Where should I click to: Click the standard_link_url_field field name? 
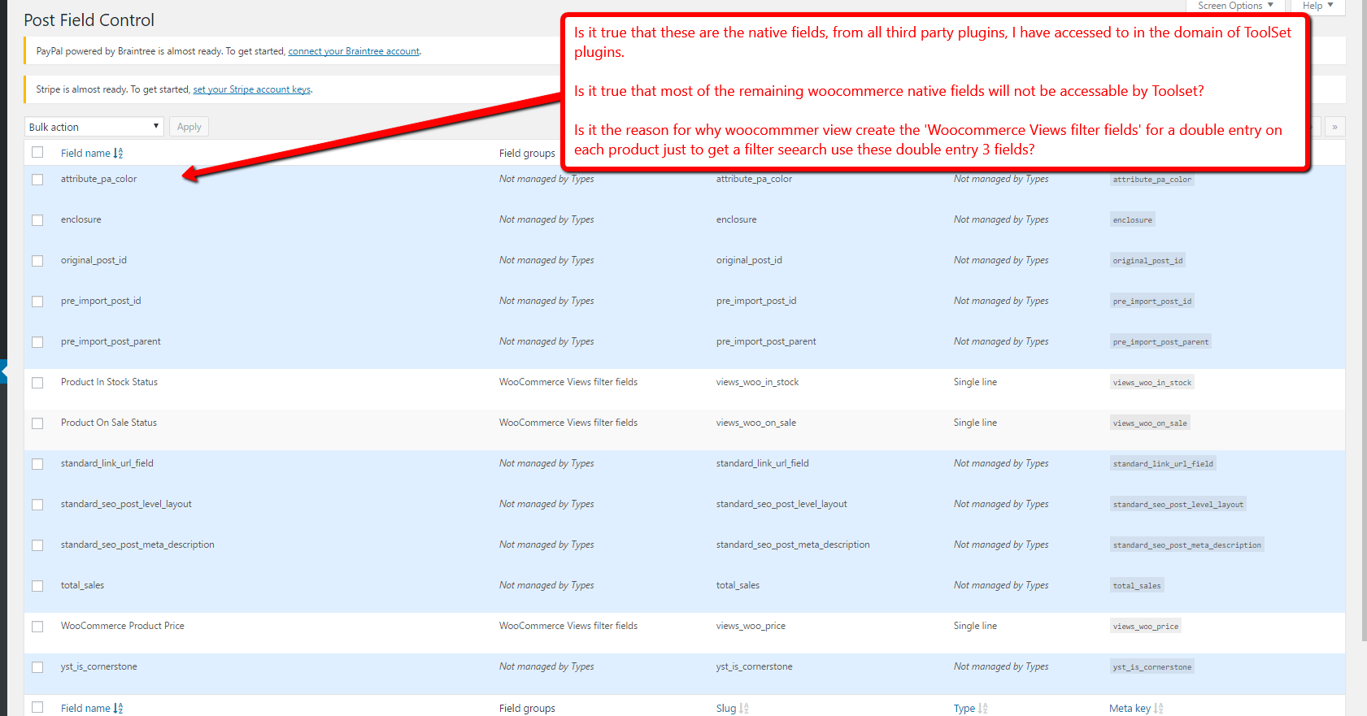coord(107,463)
